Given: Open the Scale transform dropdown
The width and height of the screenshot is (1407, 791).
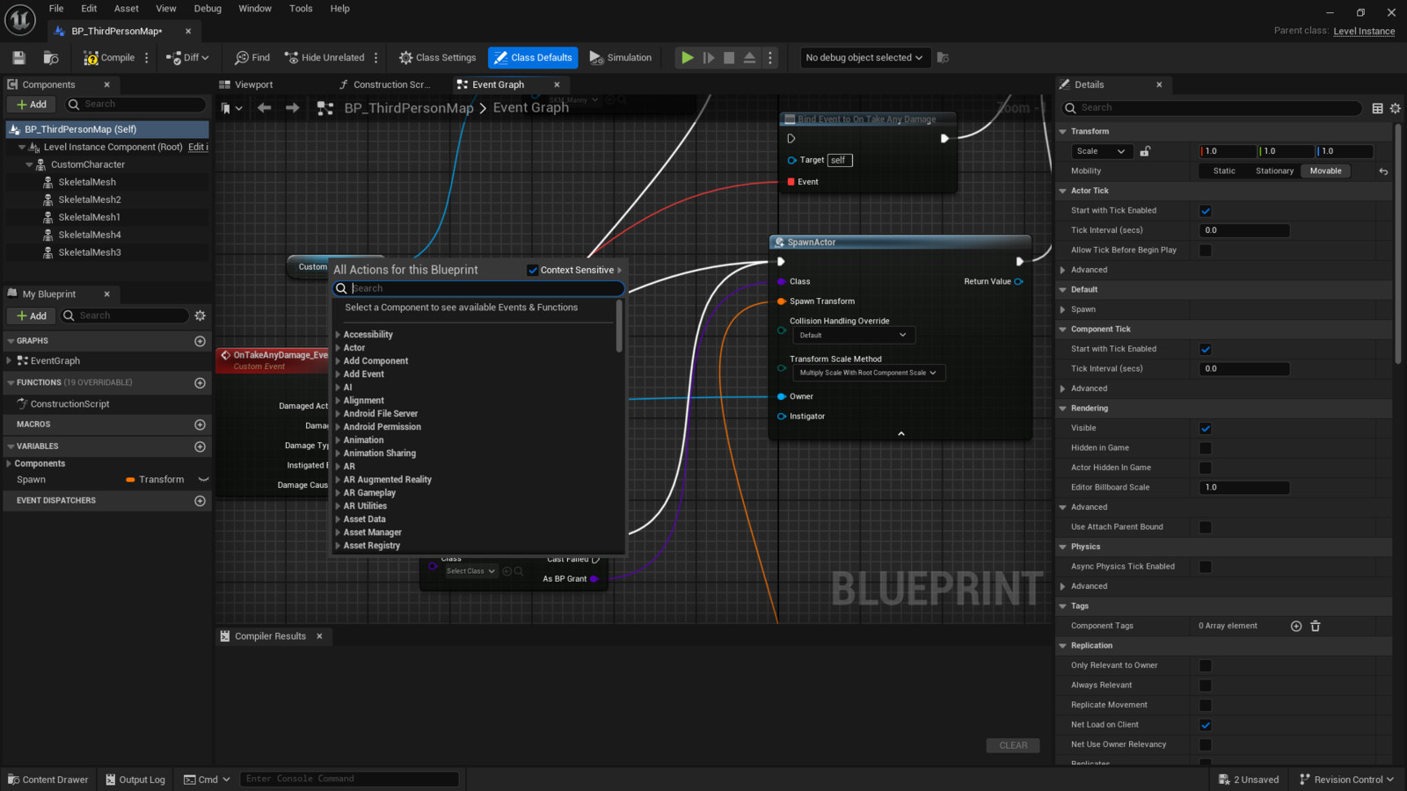Looking at the screenshot, I should tap(1100, 151).
